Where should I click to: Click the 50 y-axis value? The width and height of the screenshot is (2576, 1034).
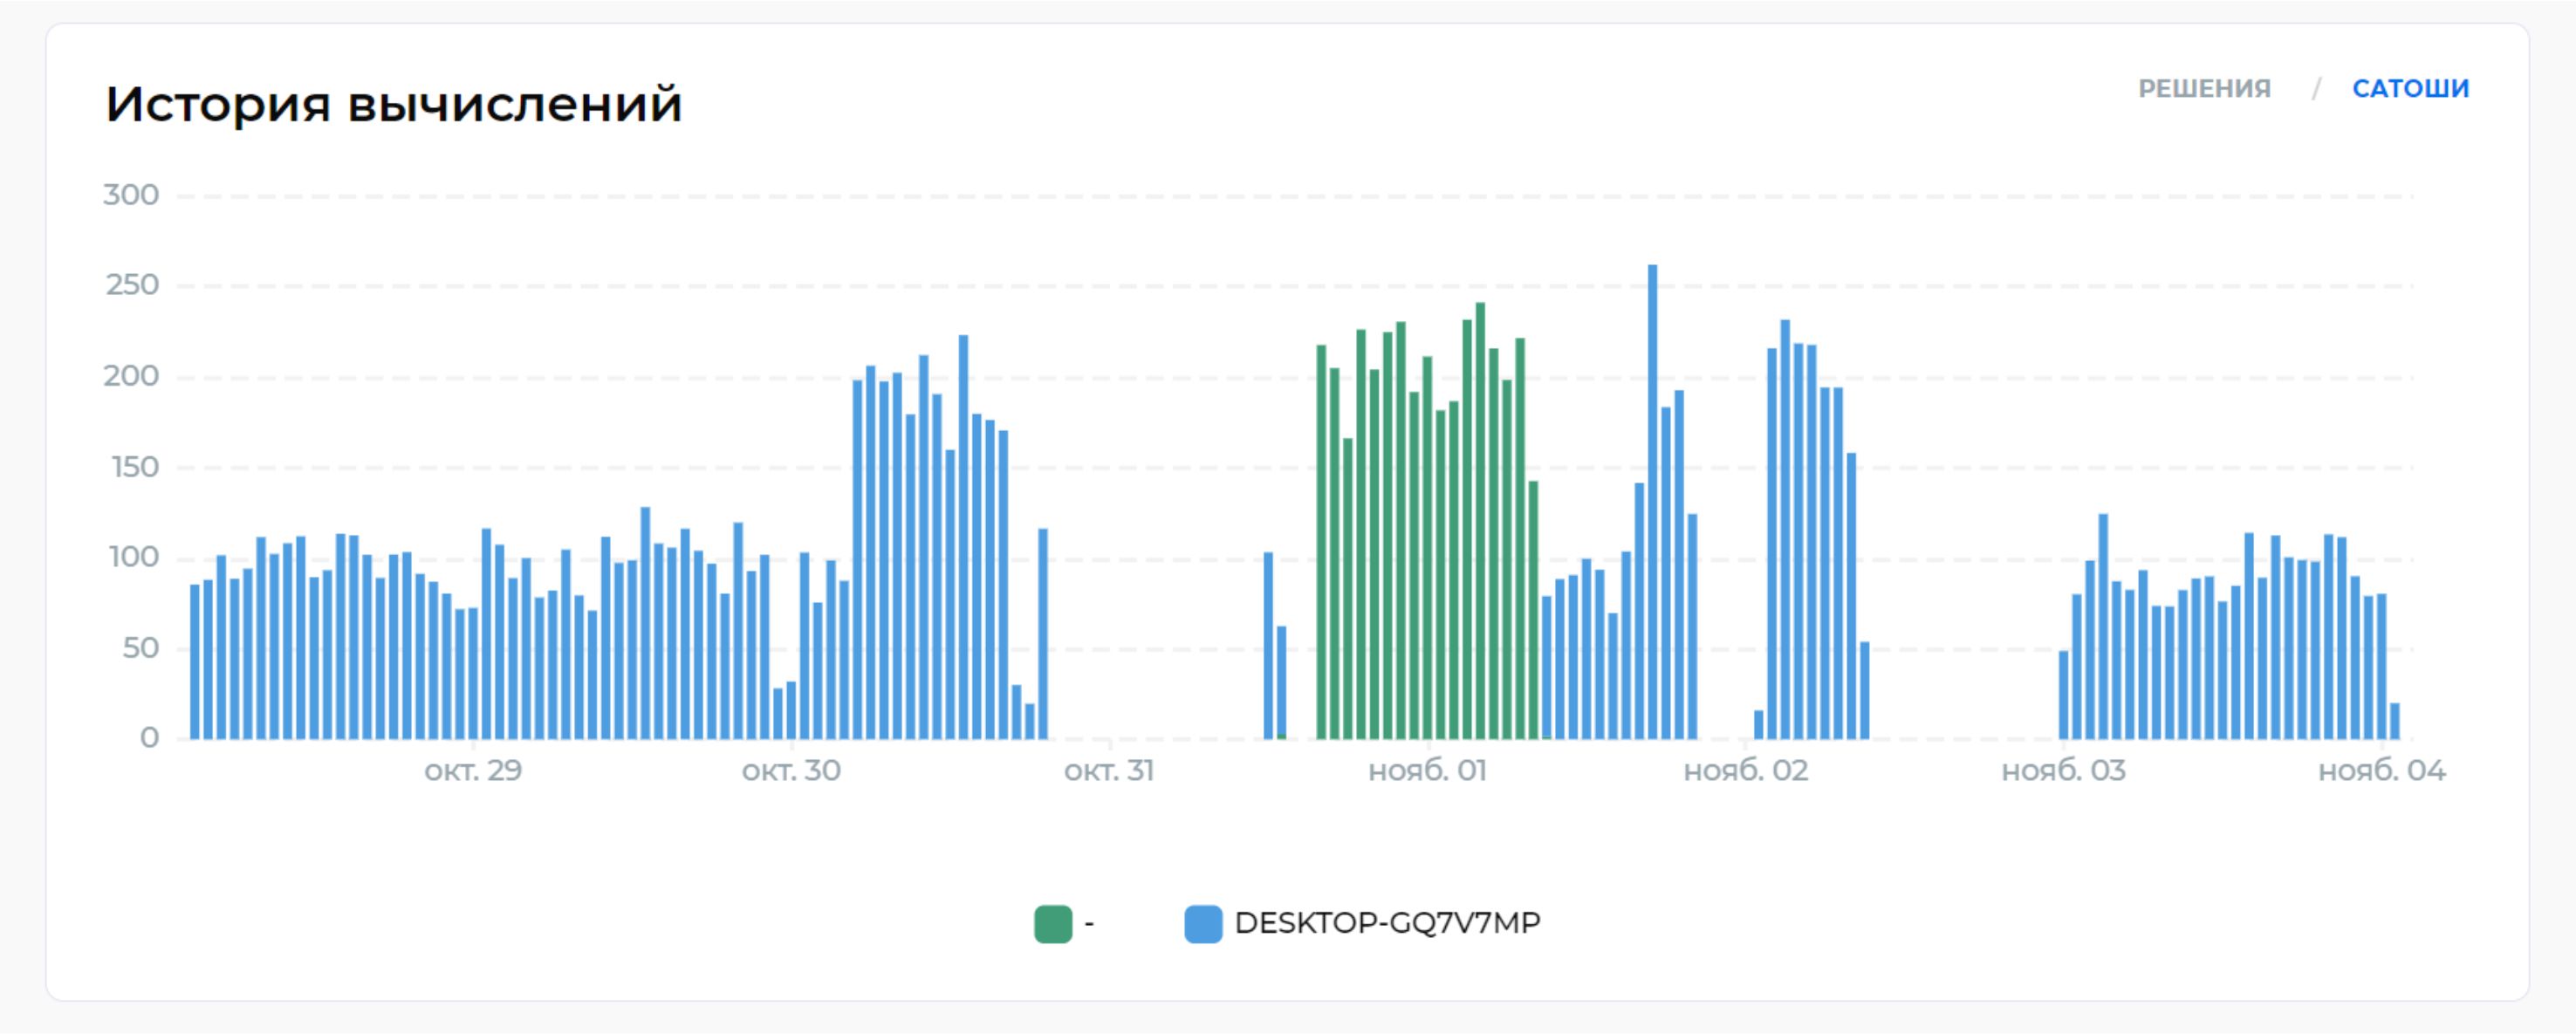(140, 649)
